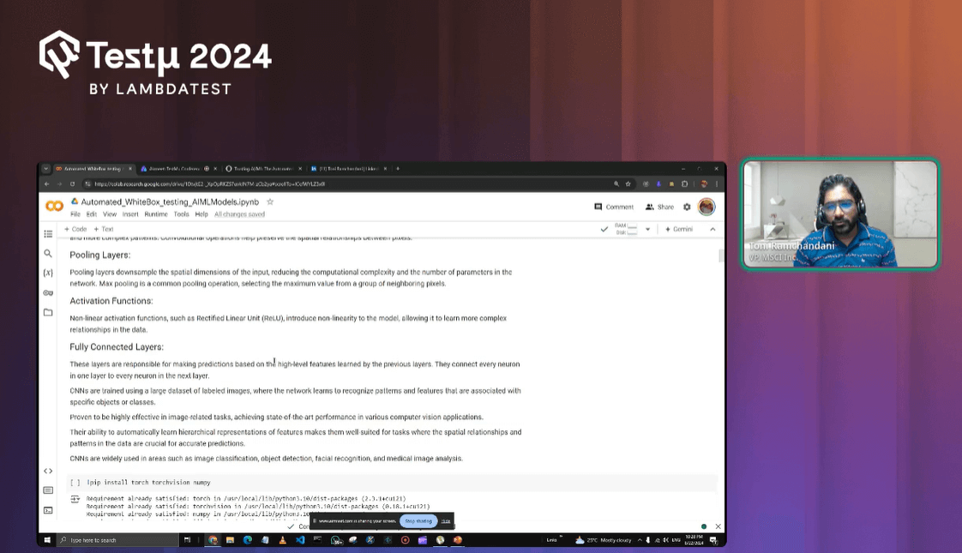
Task: Open Gemini assistant
Action: point(679,229)
